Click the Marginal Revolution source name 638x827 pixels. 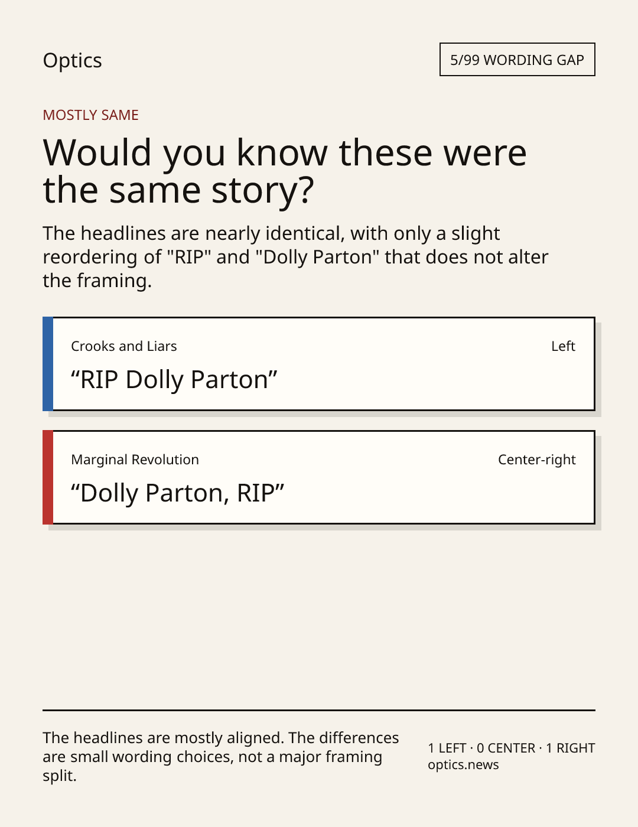(135, 460)
